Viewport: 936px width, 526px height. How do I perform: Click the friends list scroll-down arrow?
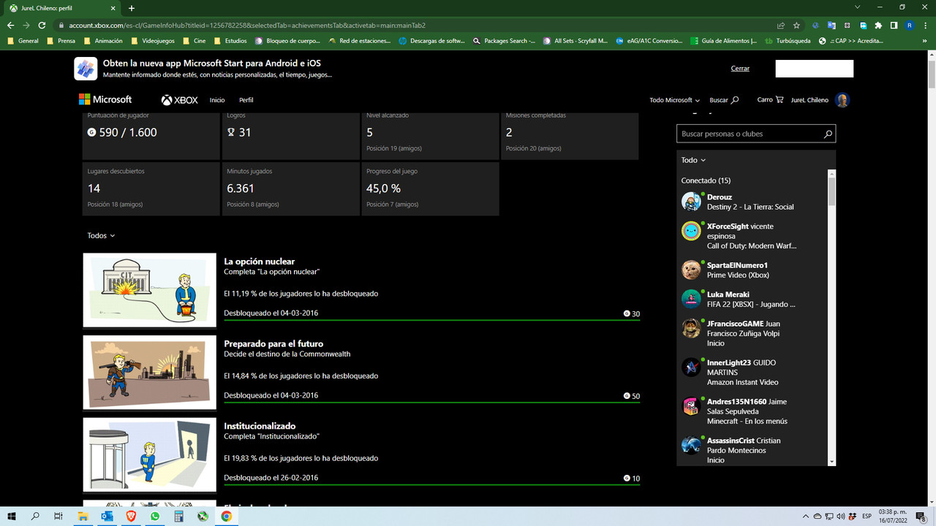point(831,462)
